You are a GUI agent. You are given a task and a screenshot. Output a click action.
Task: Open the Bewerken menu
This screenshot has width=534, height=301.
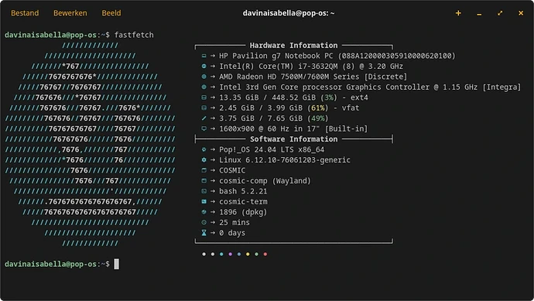(70, 13)
